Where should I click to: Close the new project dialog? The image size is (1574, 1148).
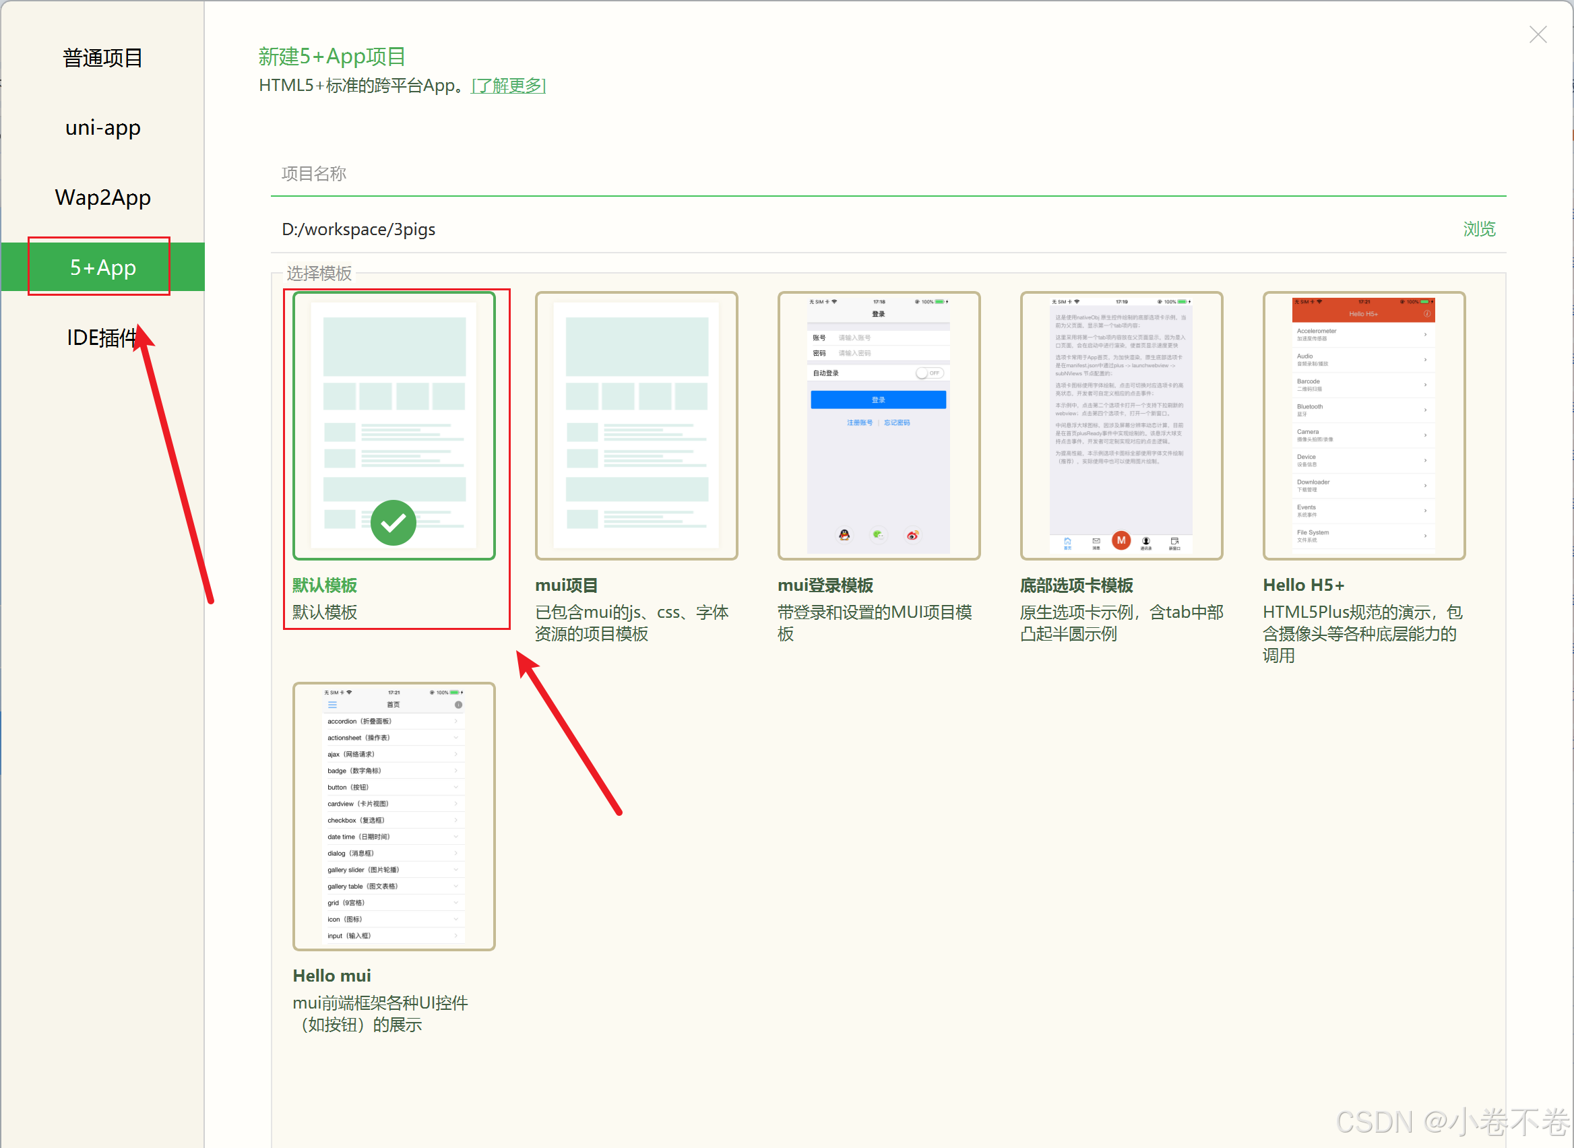tap(1537, 34)
